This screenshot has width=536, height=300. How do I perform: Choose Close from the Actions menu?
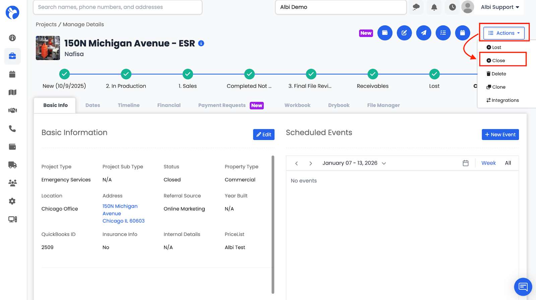pyautogui.click(x=498, y=60)
